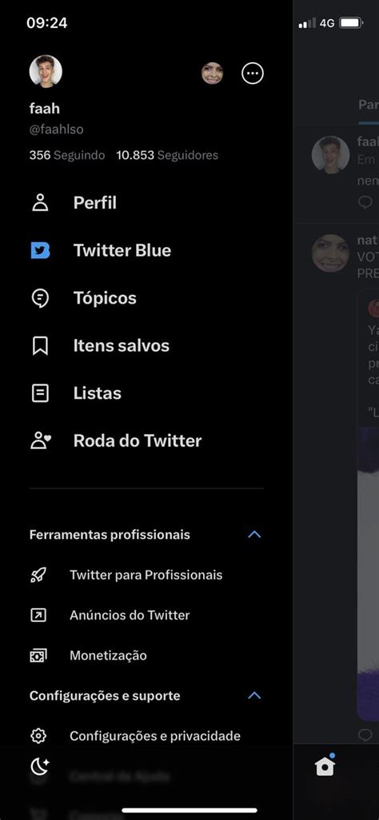Tap the rocket icon for Profissionais

tap(38, 575)
